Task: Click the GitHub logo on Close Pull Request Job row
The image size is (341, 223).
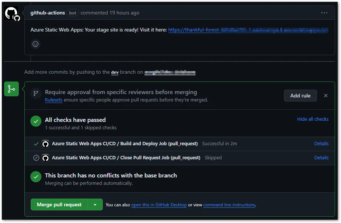Action: (45, 158)
